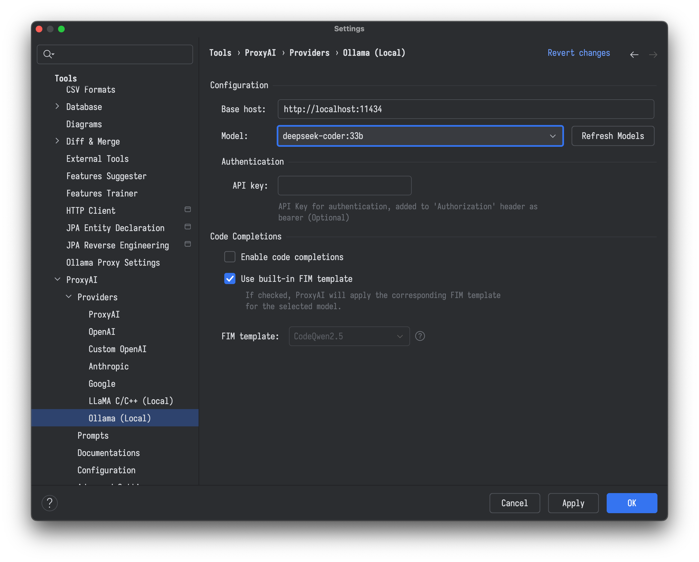699x562 pixels.
Task: Click project-level icon beside JPA Entity Declaration
Action: [x=188, y=227]
